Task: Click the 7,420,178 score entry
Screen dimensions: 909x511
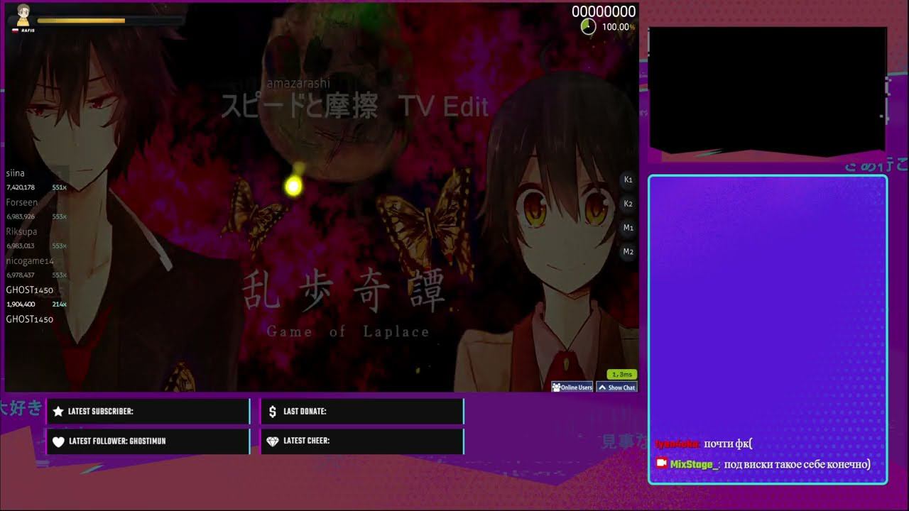Action: 21,187
